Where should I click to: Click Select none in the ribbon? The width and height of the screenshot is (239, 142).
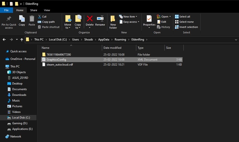coord(184,22)
